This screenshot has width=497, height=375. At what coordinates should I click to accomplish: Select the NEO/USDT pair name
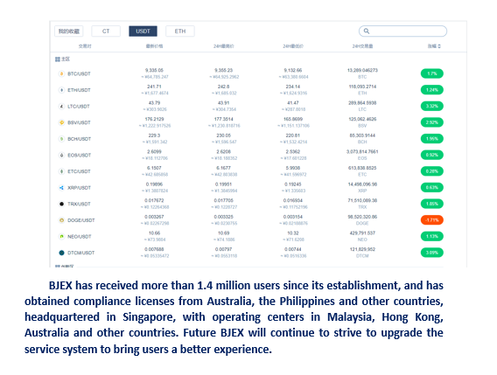(x=80, y=237)
